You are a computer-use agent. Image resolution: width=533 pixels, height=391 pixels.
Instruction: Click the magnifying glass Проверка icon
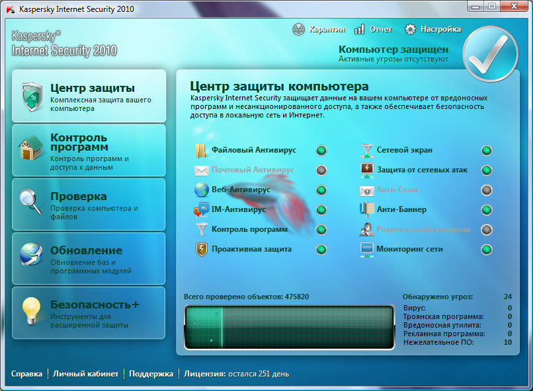[x=30, y=201]
